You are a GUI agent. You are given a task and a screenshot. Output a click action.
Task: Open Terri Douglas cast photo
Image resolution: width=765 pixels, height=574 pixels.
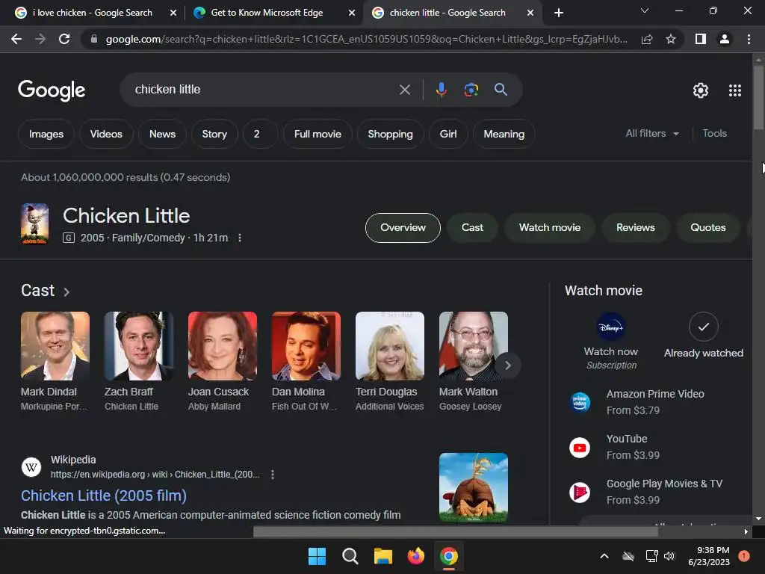click(x=390, y=346)
